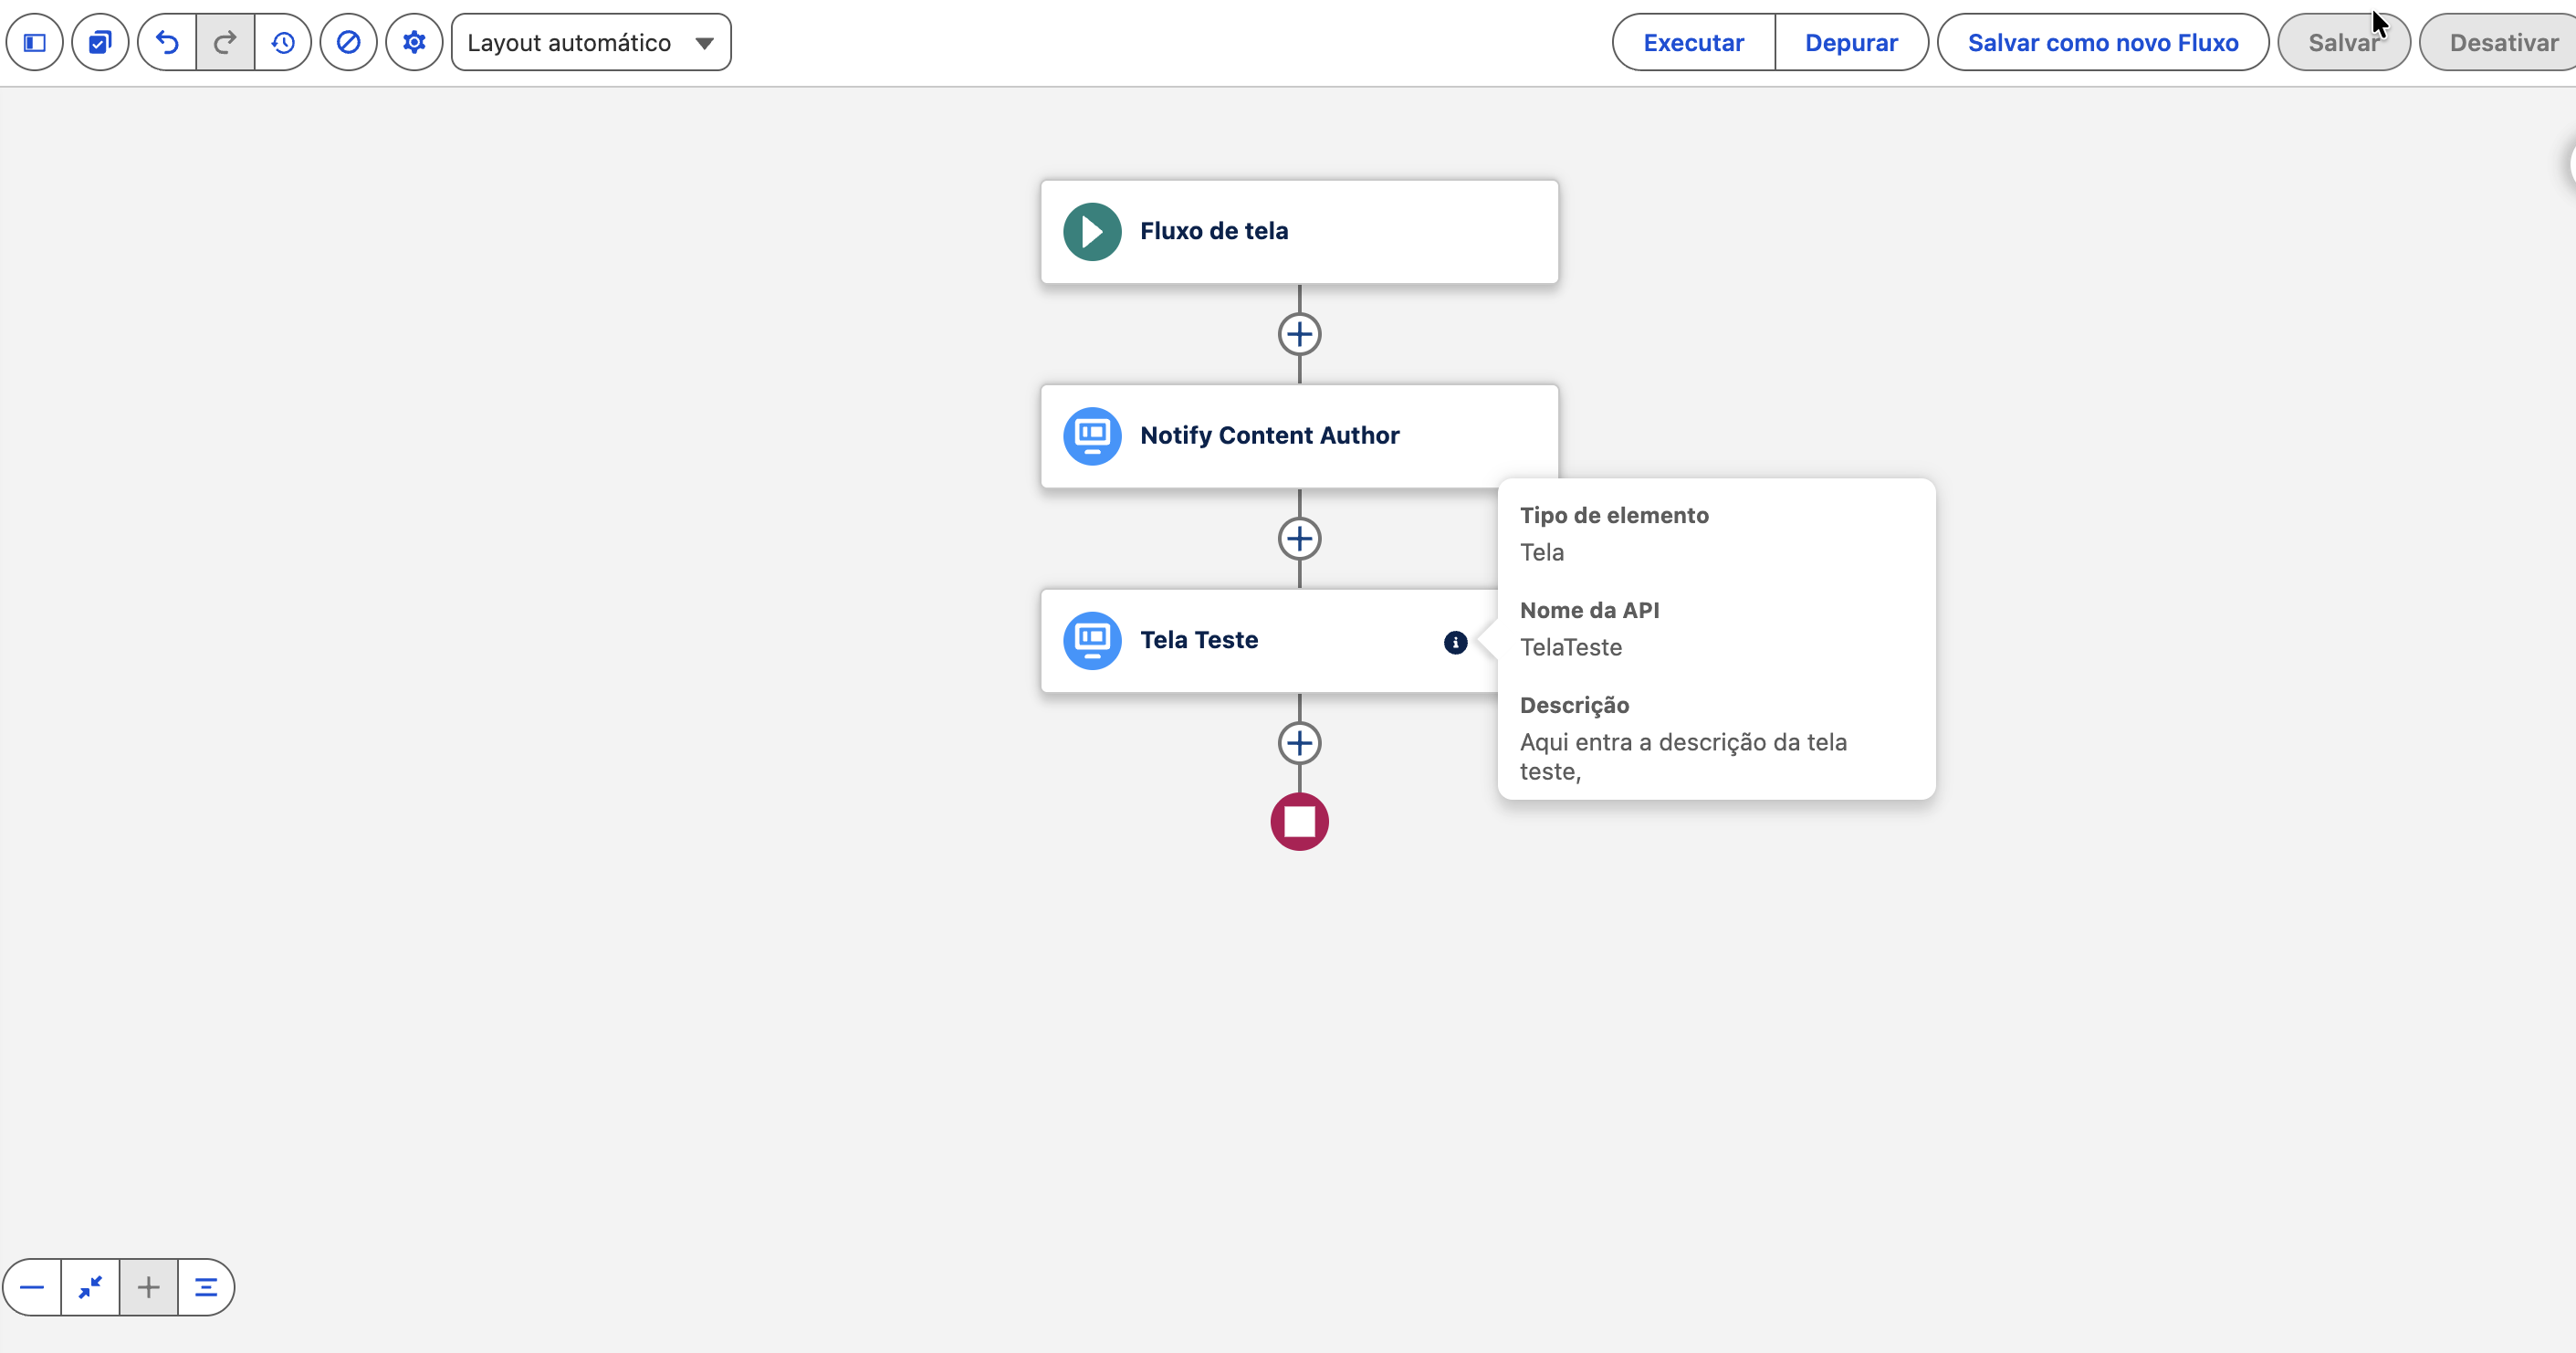Select the Tela Teste element

click(x=1269, y=641)
